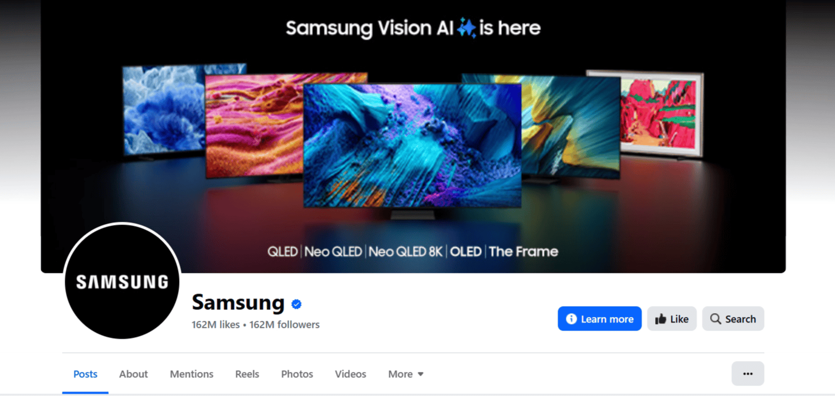
Task: Go to the Mentions tab
Action: 192,374
